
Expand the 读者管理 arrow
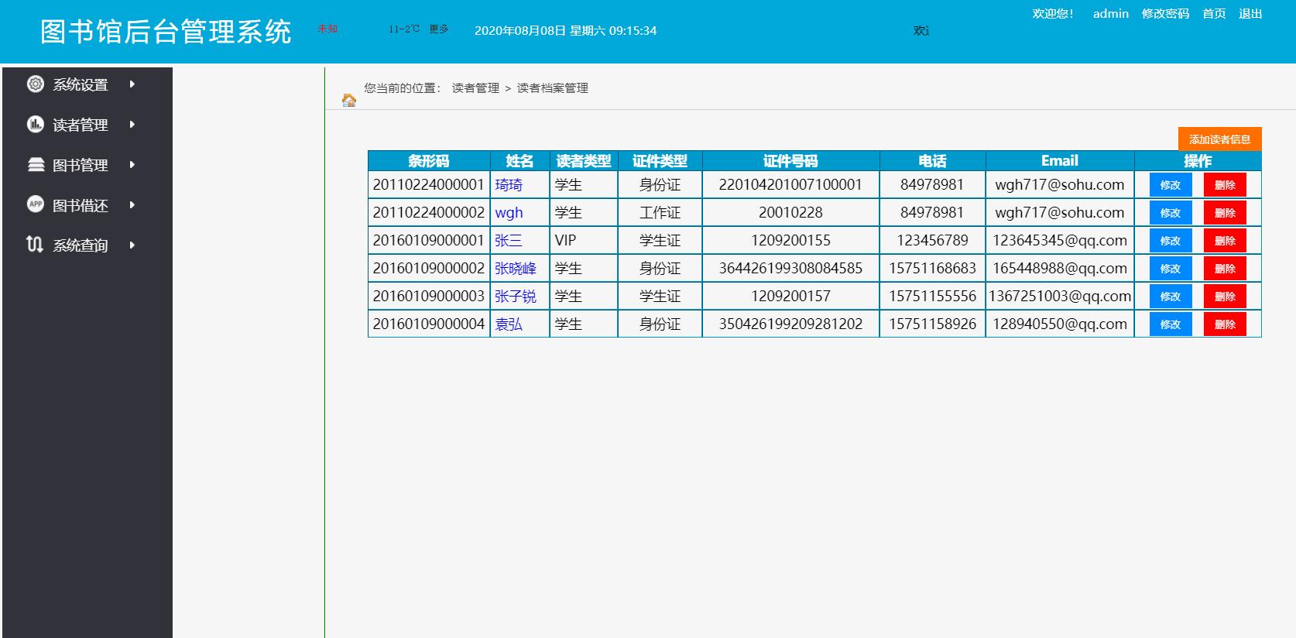[132, 125]
